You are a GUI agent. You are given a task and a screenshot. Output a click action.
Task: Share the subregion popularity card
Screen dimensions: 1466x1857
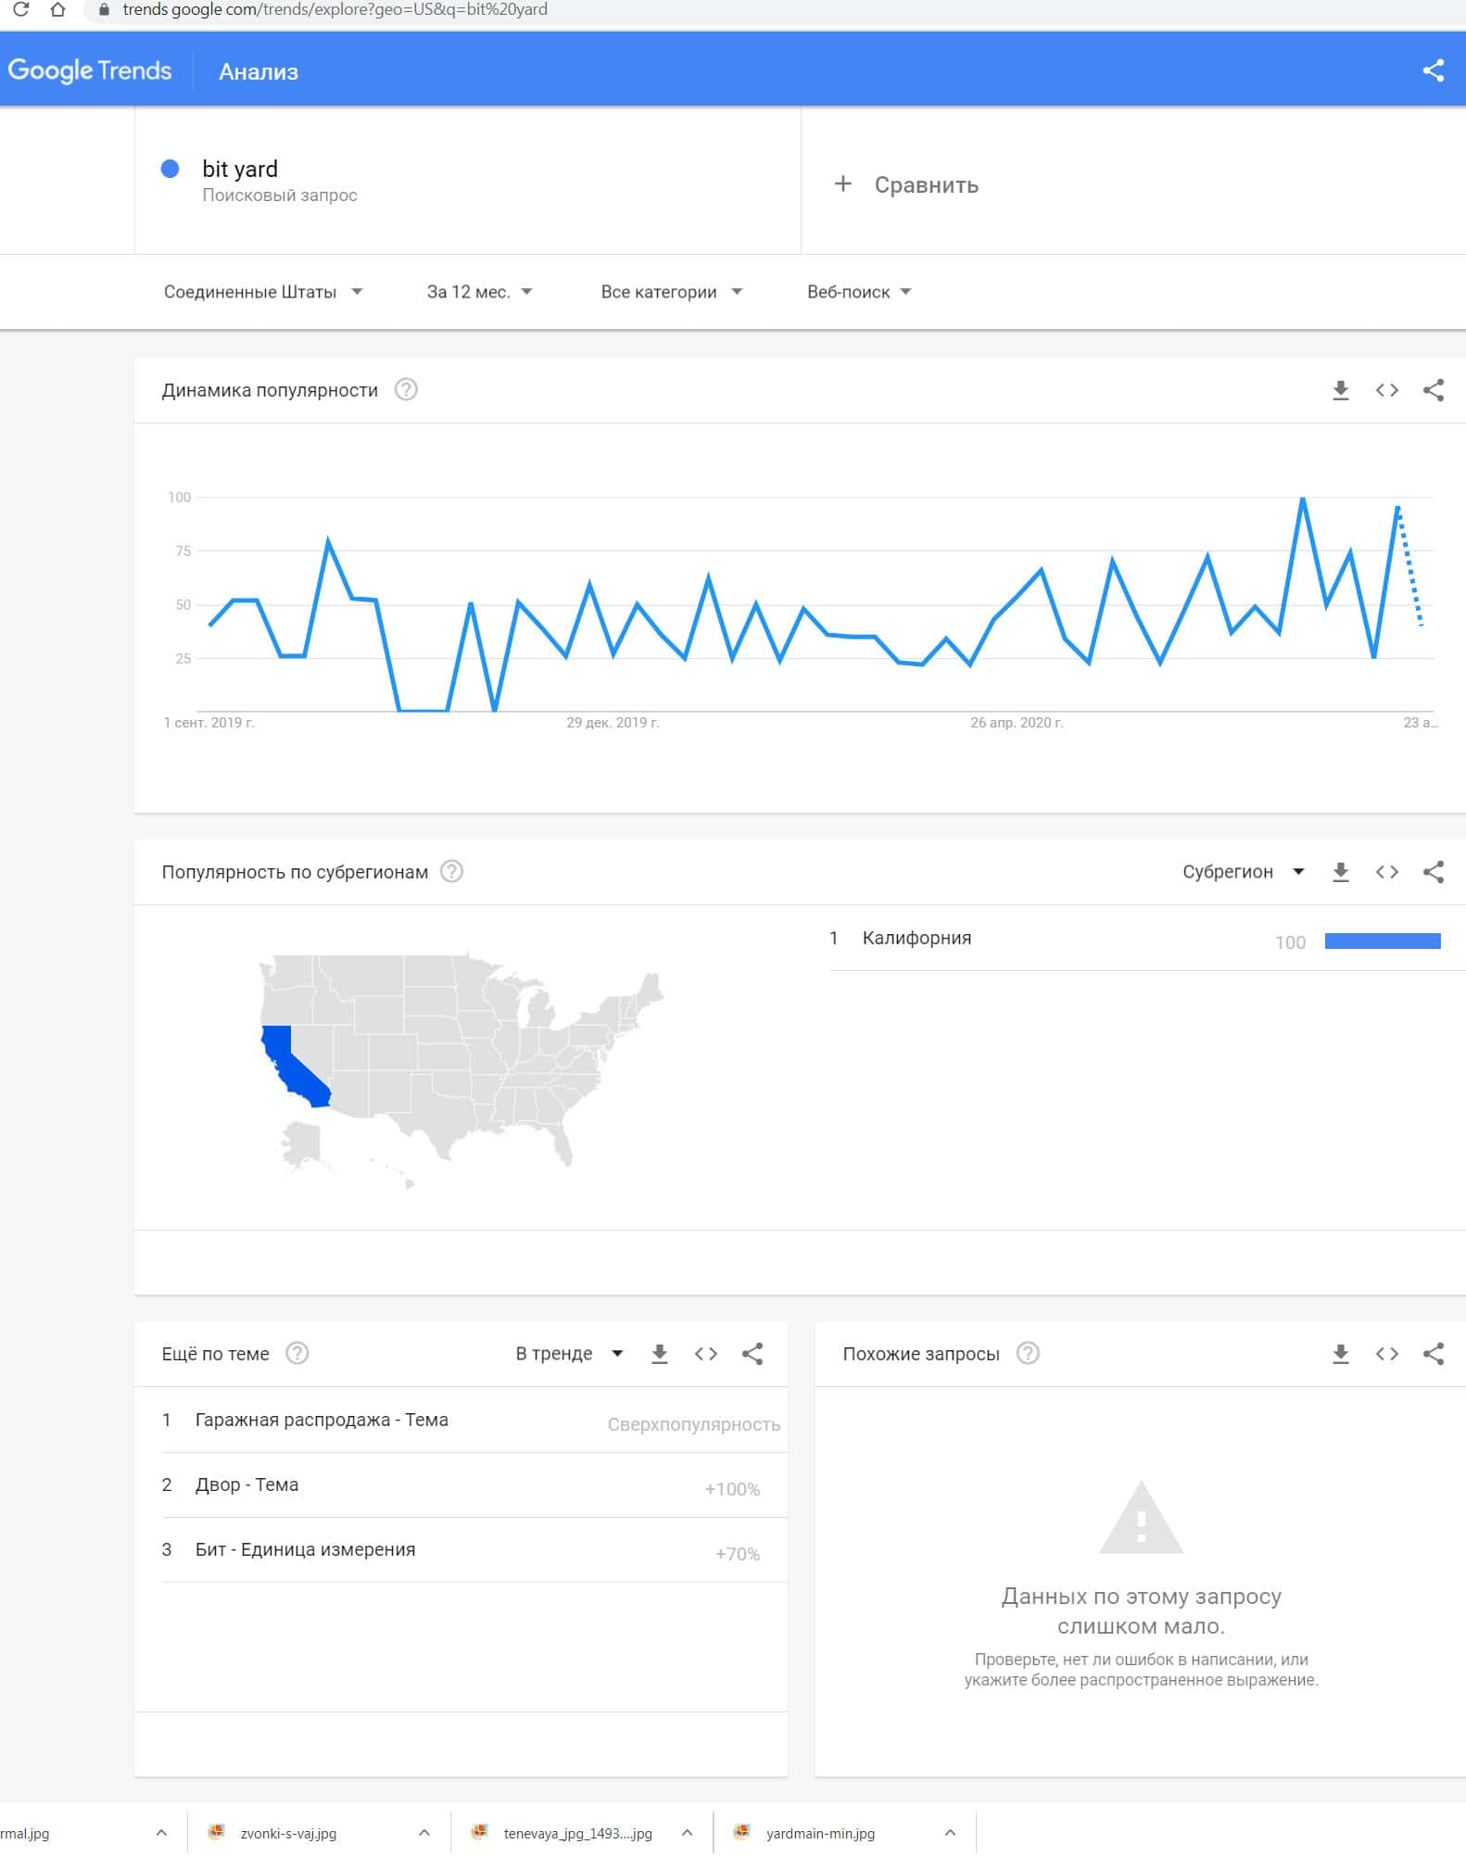[x=1433, y=872]
